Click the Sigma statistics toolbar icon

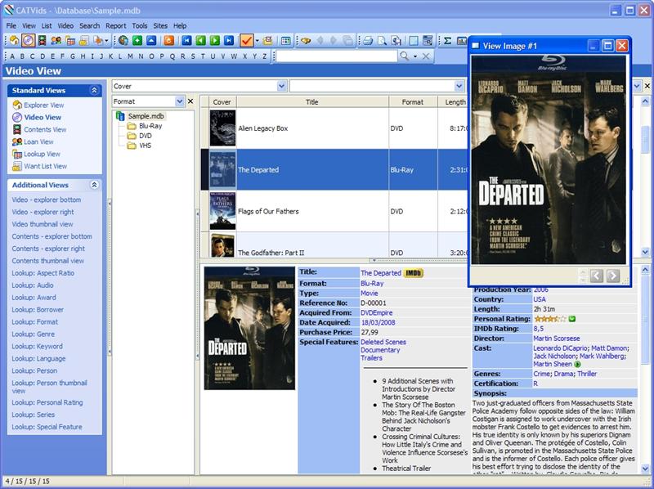click(x=447, y=40)
